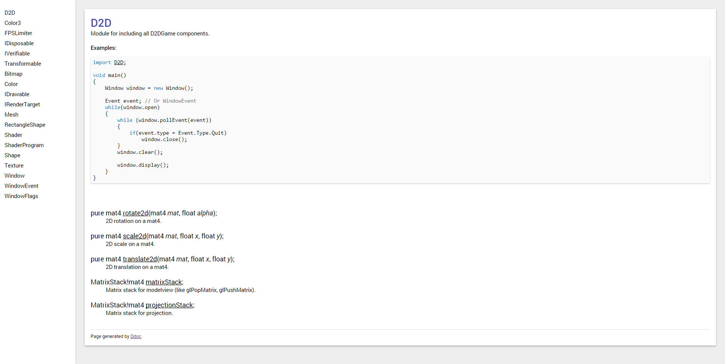The width and height of the screenshot is (725, 364).
Task: Open the IDisposable documentation
Action: click(x=19, y=43)
